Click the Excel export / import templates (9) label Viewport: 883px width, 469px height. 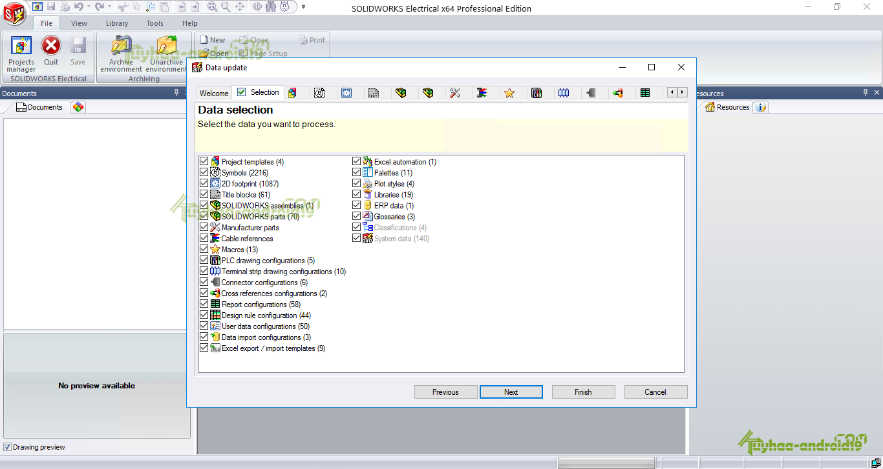point(273,348)
